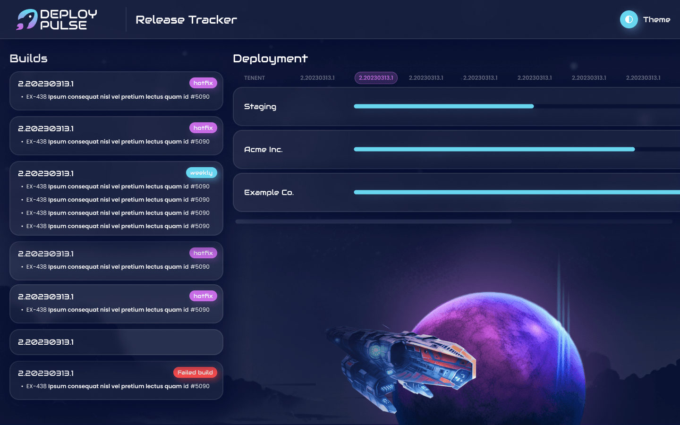The image size is (680, 425).
Task: Select the build card without any badge
Action: tap(116, 342)
